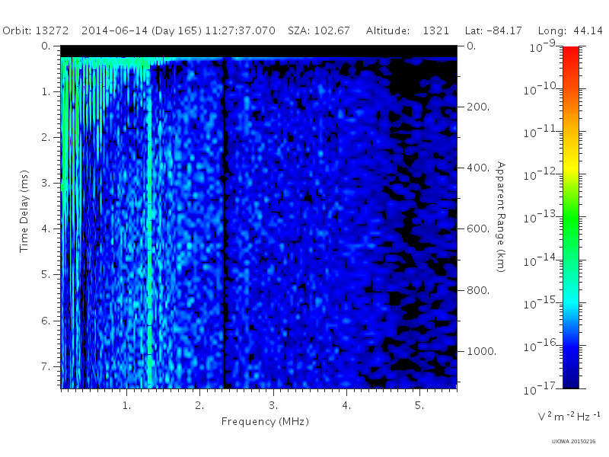Click the 'Orbit: 13272' header text
The image size is (609, 457).
35,30
